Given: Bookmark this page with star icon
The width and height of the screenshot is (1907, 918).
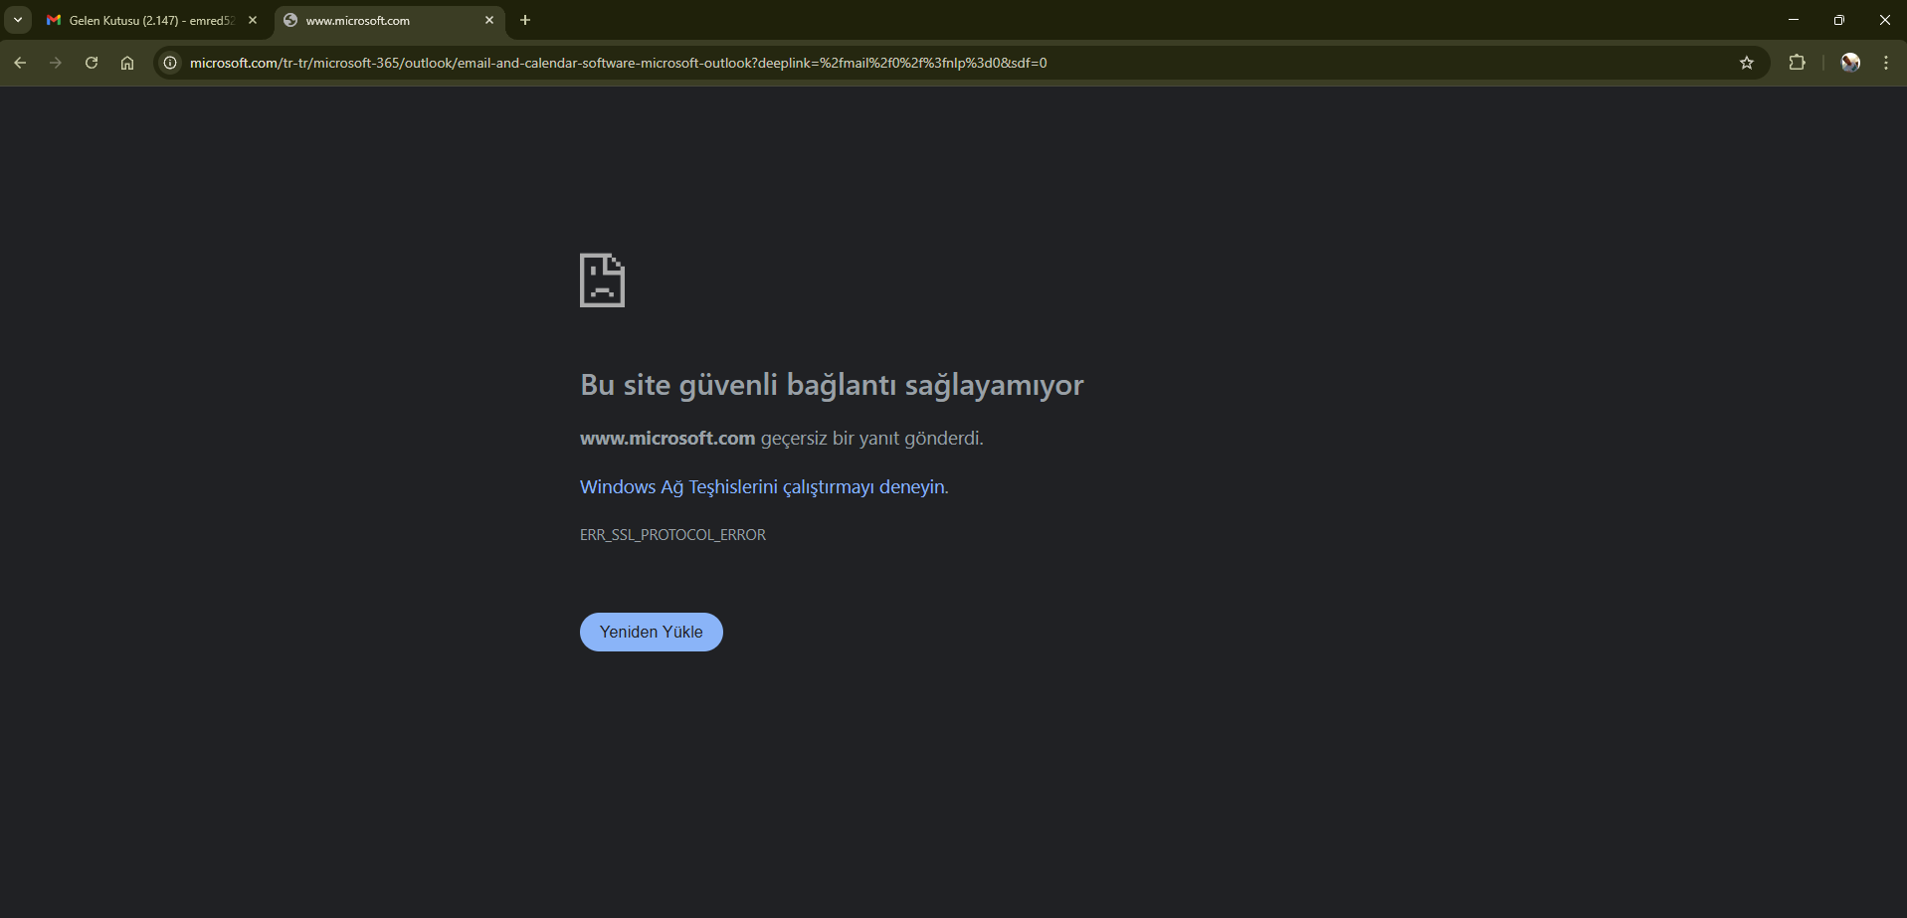Looking at the screenshot, I should pyautogui.click(x=1747, y=63).
